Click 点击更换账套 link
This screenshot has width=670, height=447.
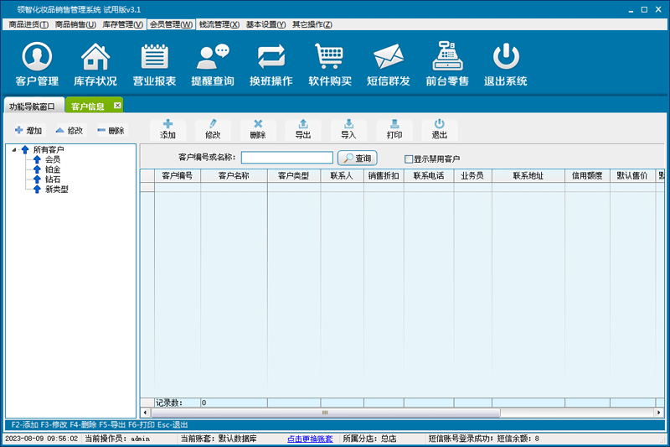click(310, 439)
